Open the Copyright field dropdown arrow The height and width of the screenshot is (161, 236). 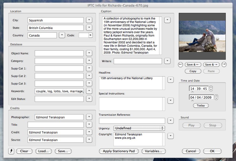(x=170, y=136)
